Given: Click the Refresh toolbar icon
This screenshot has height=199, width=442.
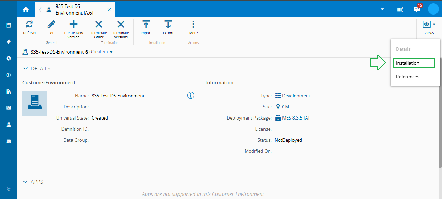Looking at the screenshot, I should click(29, 25).
